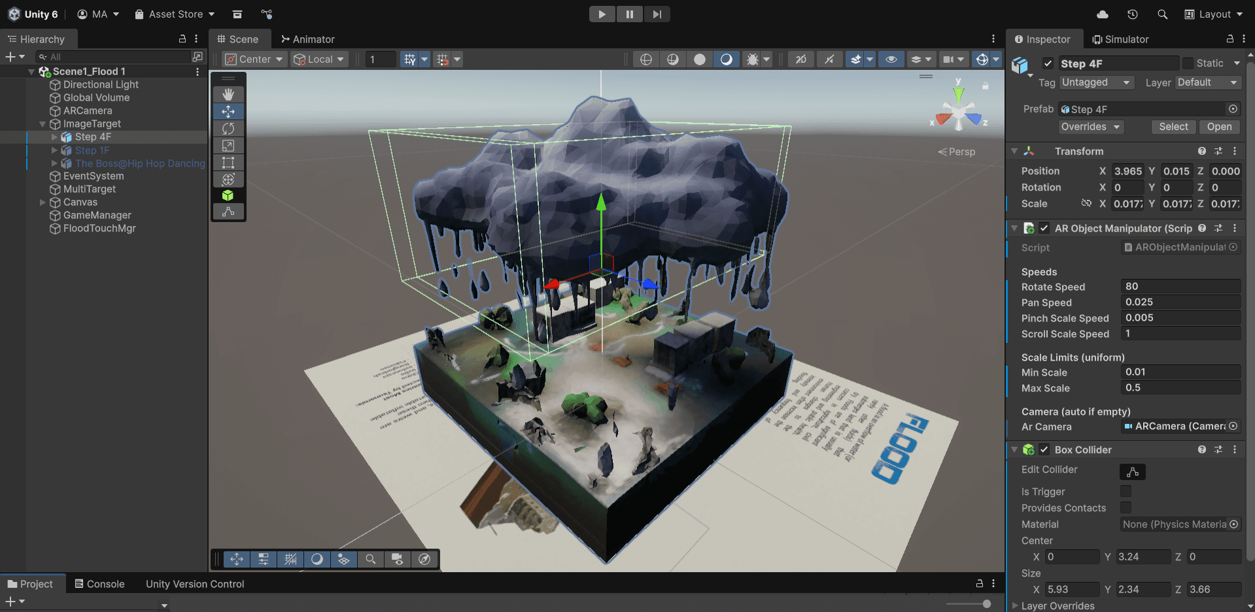The image size is (1255, 612).
Task: Toggle Box Collider enabled checkbox
Action: click(1044, 449)
